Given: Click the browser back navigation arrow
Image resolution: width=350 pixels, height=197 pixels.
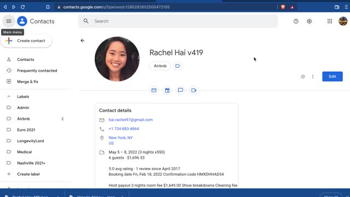Looking at the screenshot, I should click(5, 7).
